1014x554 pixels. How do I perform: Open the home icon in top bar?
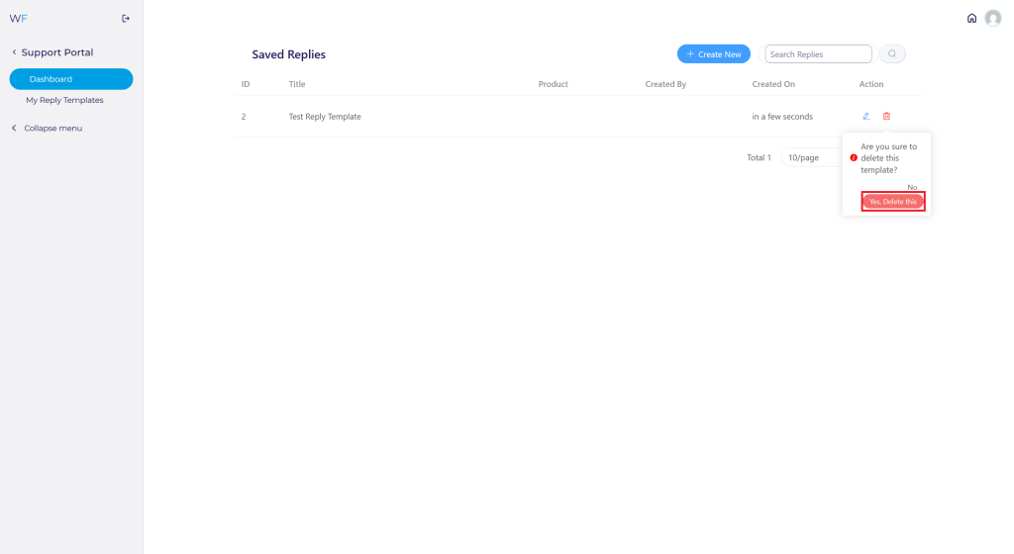[x=971, y=18]
